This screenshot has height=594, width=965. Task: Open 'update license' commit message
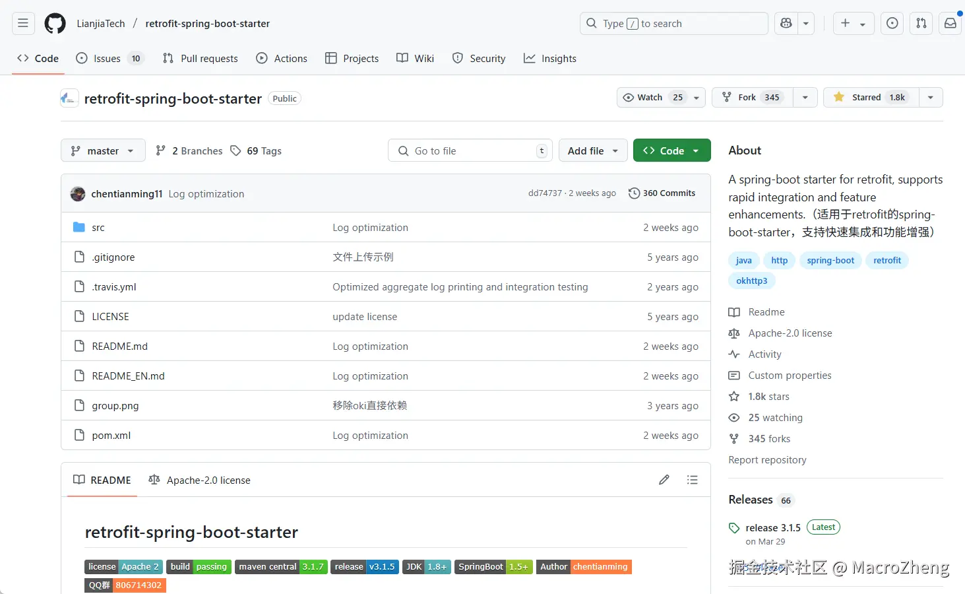click(365, 316)
